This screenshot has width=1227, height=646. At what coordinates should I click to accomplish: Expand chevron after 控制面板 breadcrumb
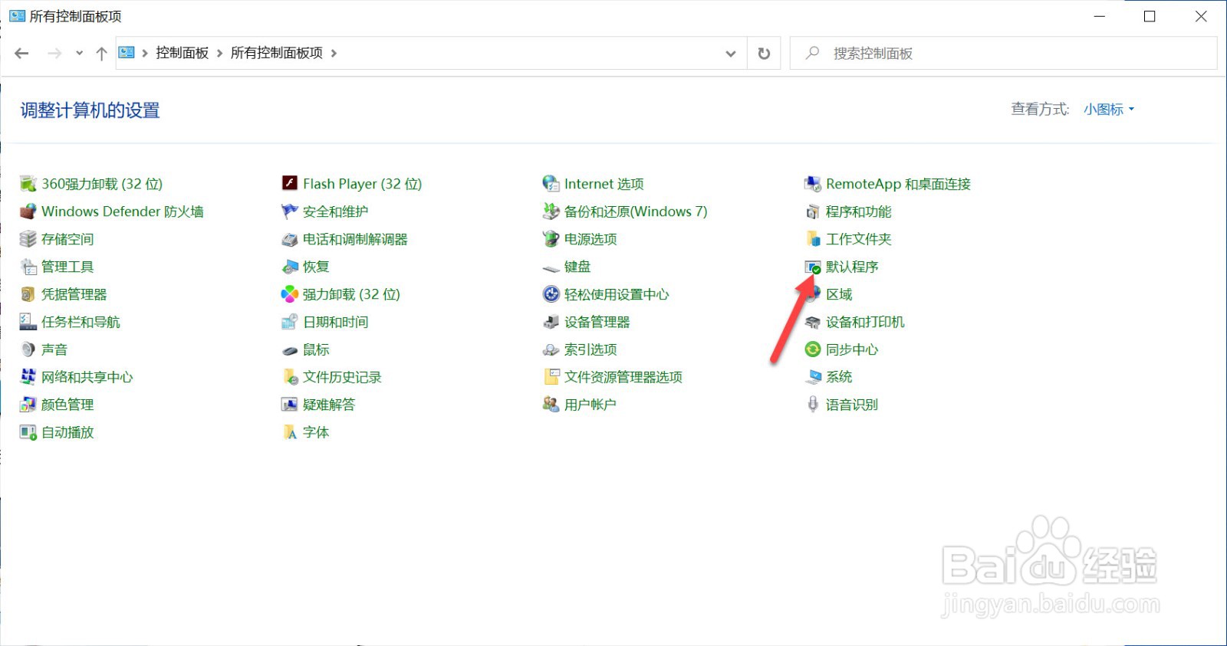click(220, 53)
